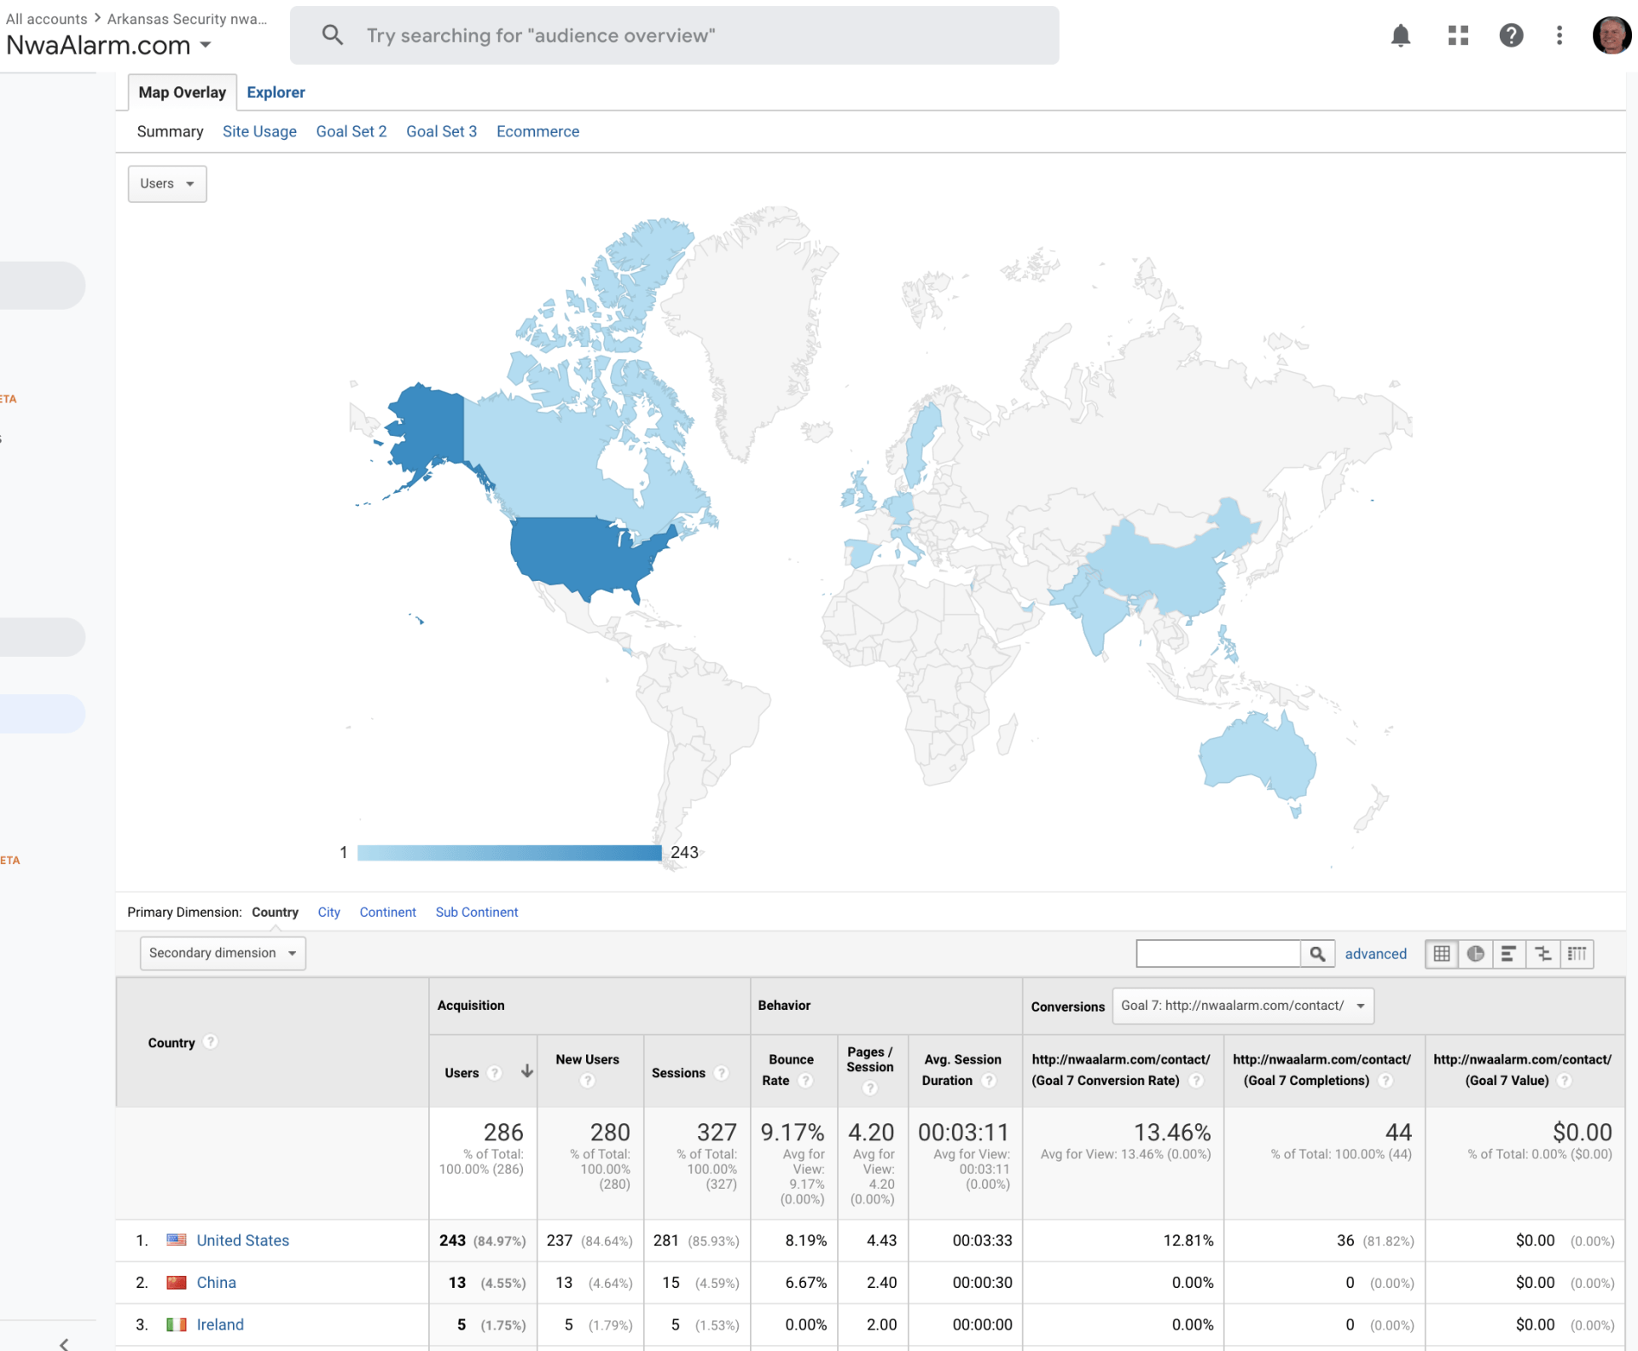Open the Goal 7 conversions dropdown
Screen dimensions: 1638x1351
pyautogui.click(x=1242, y=1006)
